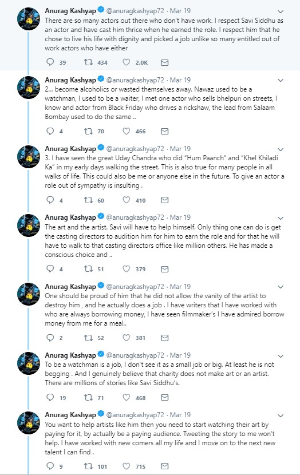
Task: Reply to the Uday Chandra tweet
Action: [x=50, y=200]
